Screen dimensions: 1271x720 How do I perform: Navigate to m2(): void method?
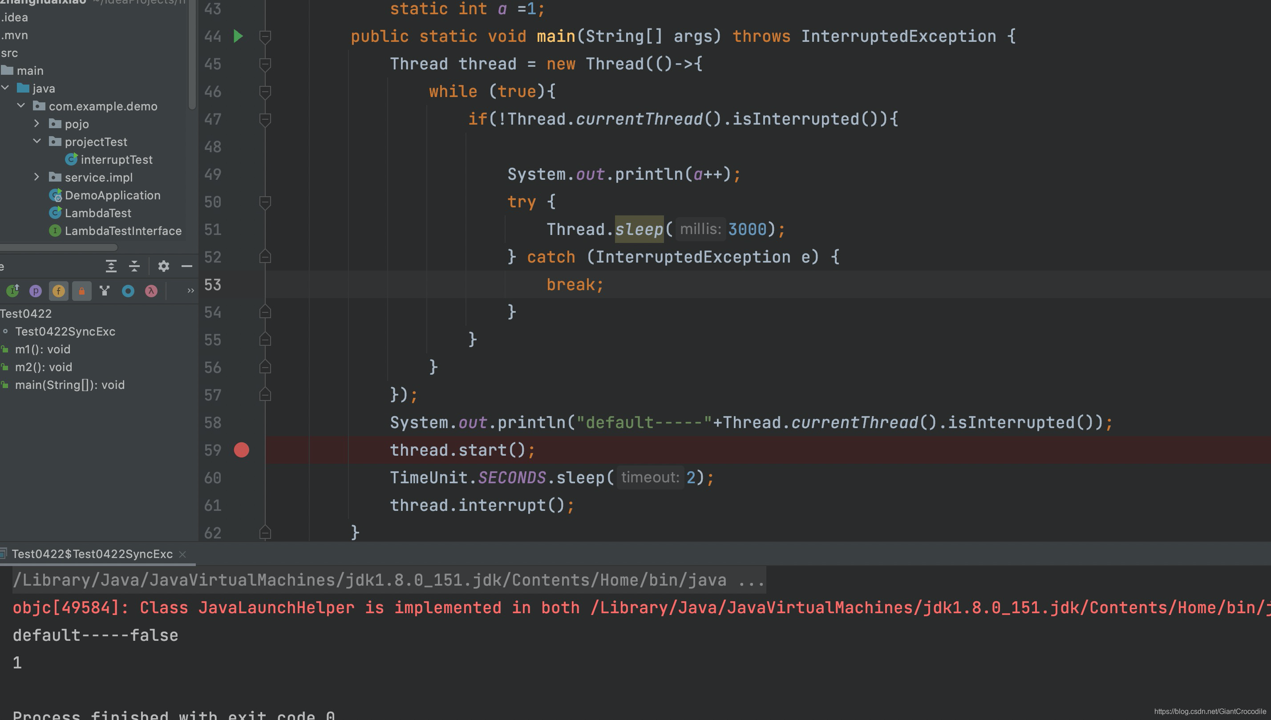[x=44, y=367]
